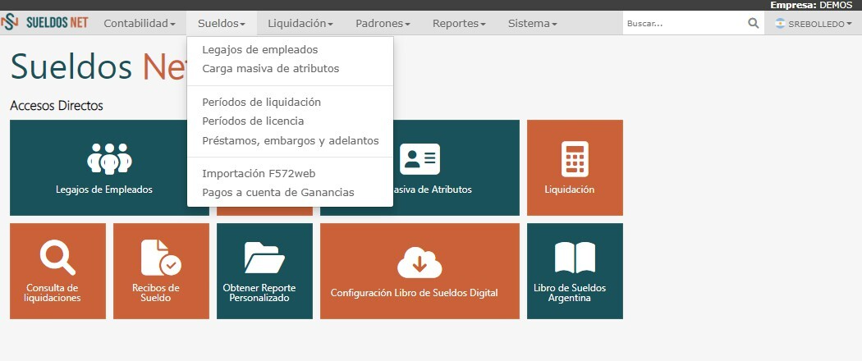Click the ID card icon on Atributos tile
862x361 pixels.
tap(420, 159)
